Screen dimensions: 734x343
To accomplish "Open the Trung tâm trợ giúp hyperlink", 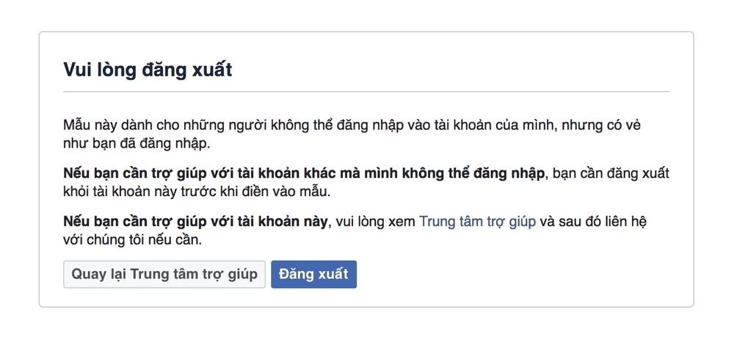I will point(477,221).
